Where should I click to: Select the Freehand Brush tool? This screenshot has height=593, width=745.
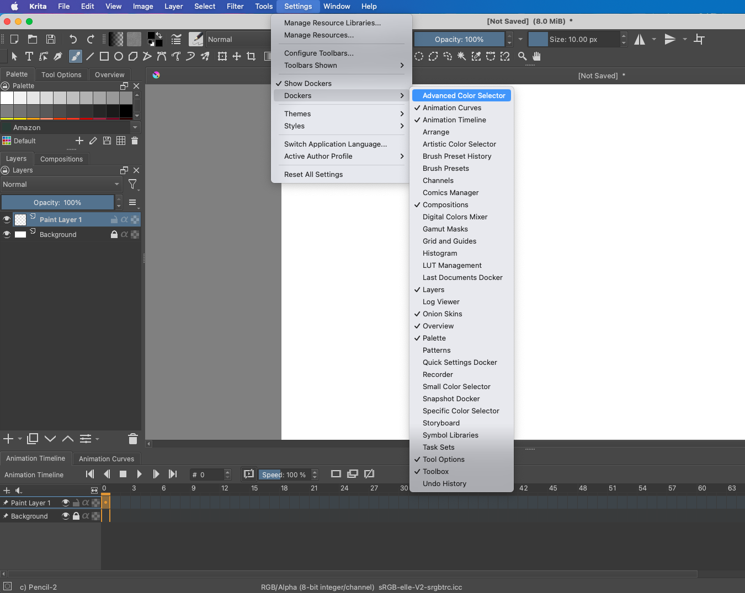point(76,56)
